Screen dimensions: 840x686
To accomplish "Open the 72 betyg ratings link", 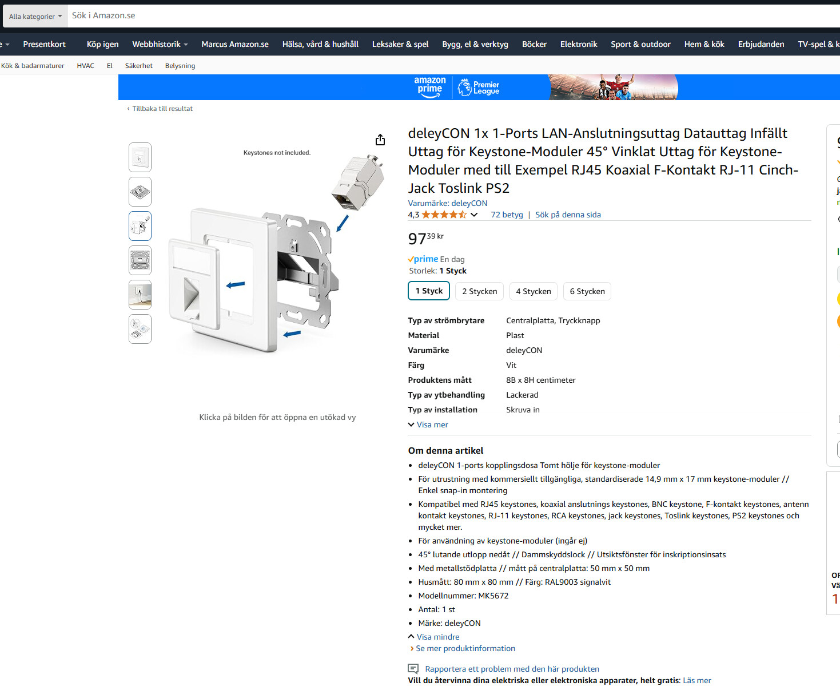I will 507,215.
